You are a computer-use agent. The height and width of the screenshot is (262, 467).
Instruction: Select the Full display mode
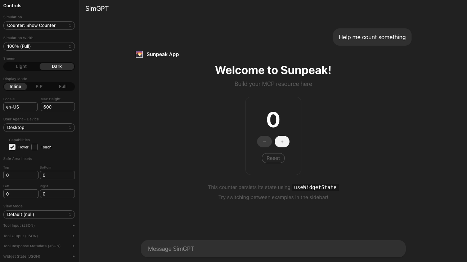pos(62,86)
